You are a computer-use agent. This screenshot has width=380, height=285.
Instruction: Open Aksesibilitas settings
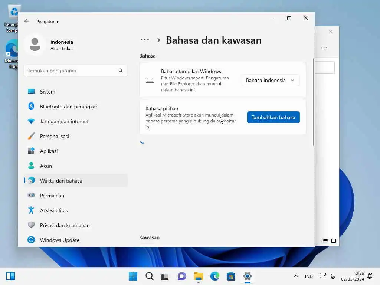coord(76,210)
